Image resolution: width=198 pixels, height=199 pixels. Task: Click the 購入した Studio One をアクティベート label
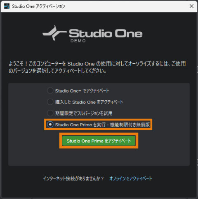click(x=89, y=102)
